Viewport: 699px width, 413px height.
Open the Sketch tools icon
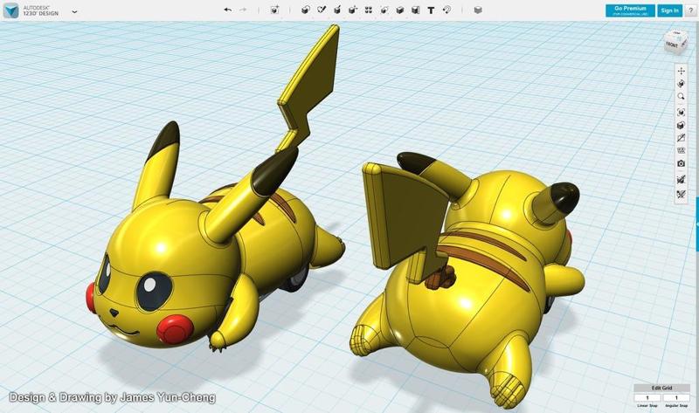click(x=322, y=10)
